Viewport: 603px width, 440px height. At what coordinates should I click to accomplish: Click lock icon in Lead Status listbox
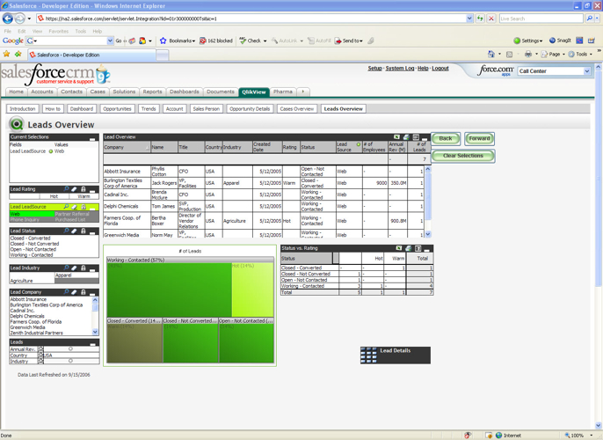click(x=84, y=231)
